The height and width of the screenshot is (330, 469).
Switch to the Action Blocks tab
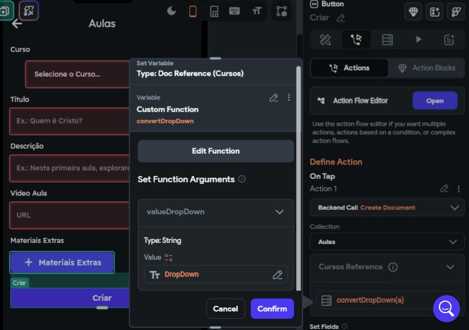pos(426,67)
